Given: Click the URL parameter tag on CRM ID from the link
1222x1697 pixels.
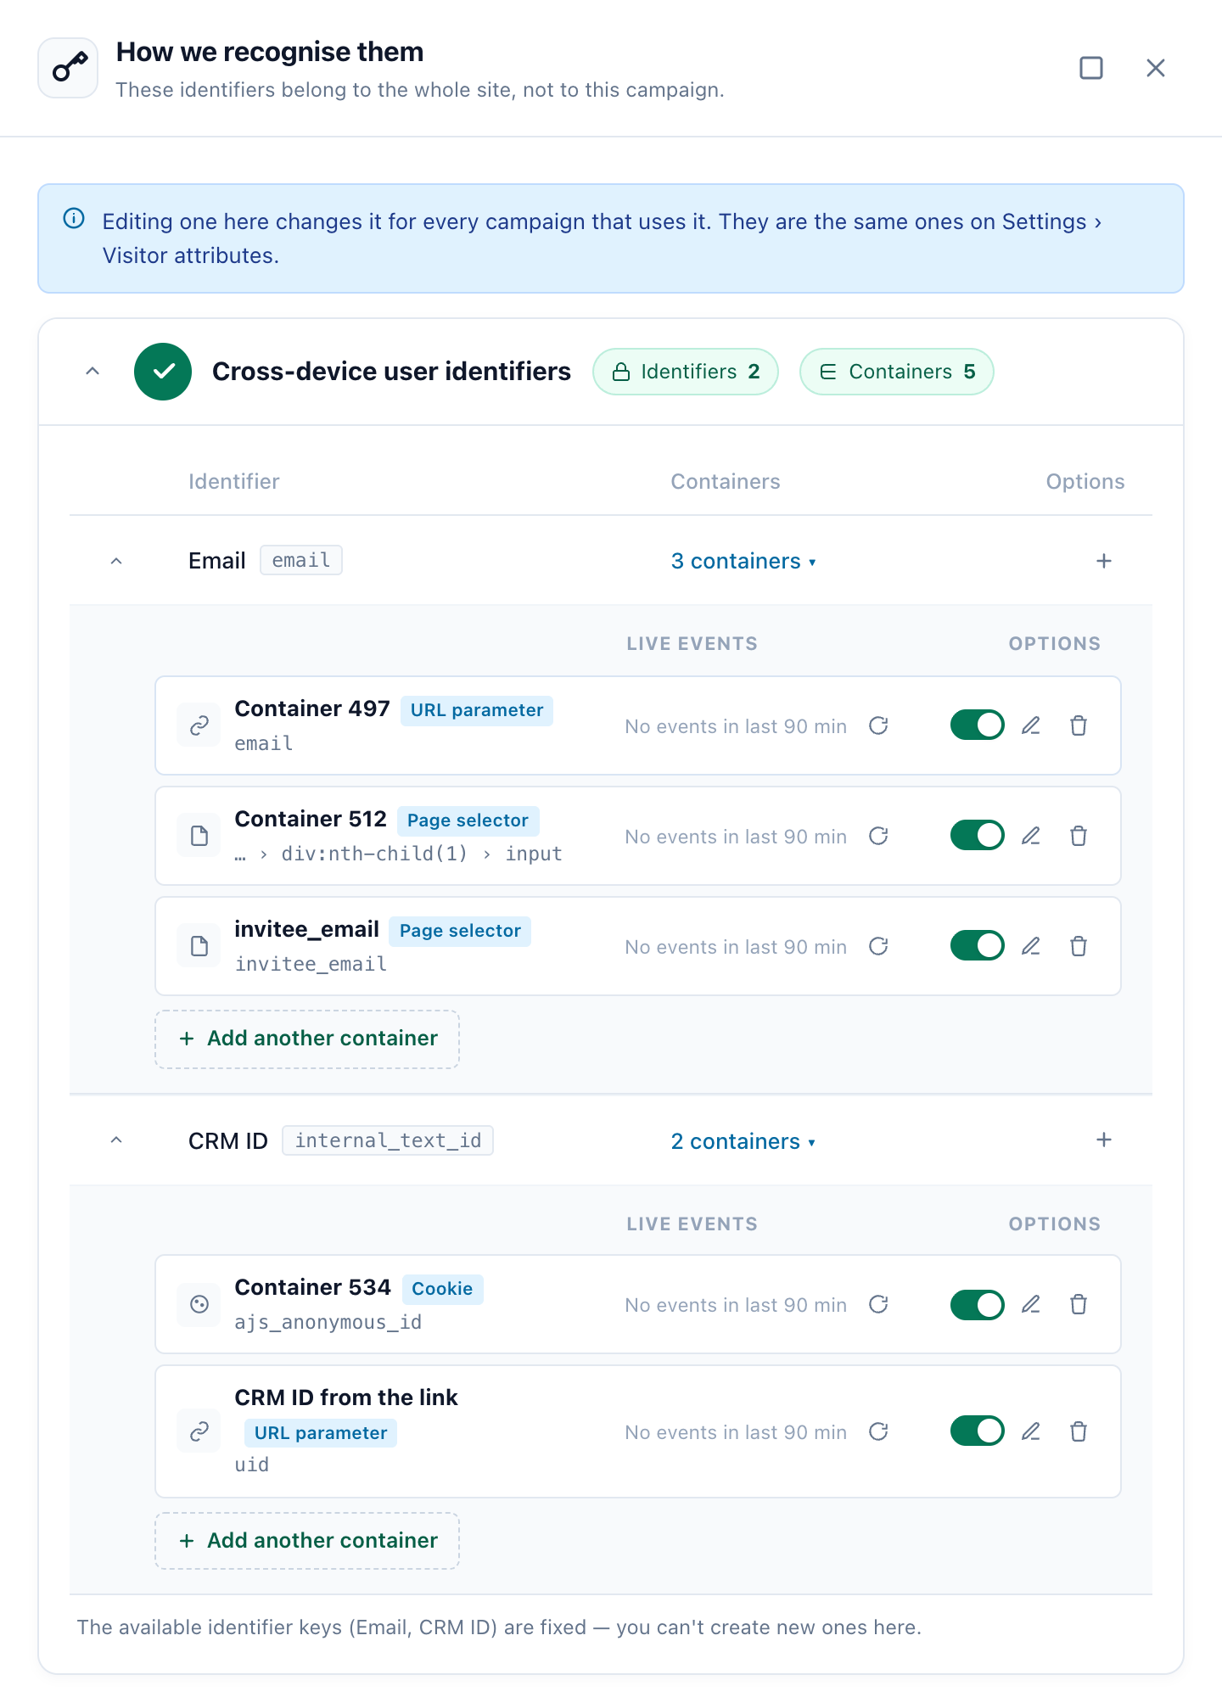Looking at the screenshot, I should pos(321,1433).
